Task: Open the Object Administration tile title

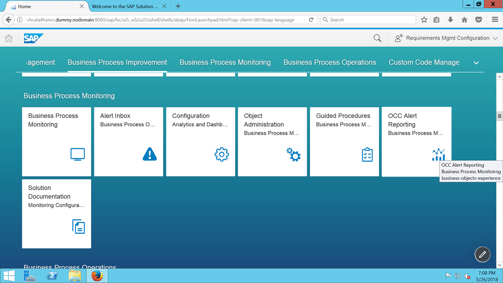Action: (x=264, y=120)
